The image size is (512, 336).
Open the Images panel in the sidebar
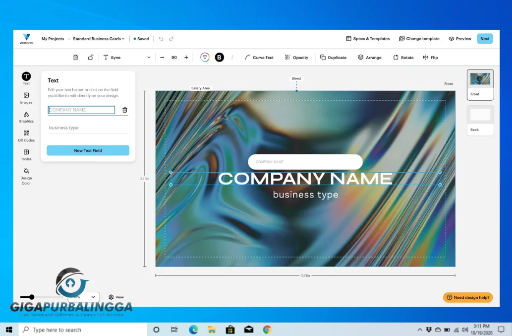26,99
